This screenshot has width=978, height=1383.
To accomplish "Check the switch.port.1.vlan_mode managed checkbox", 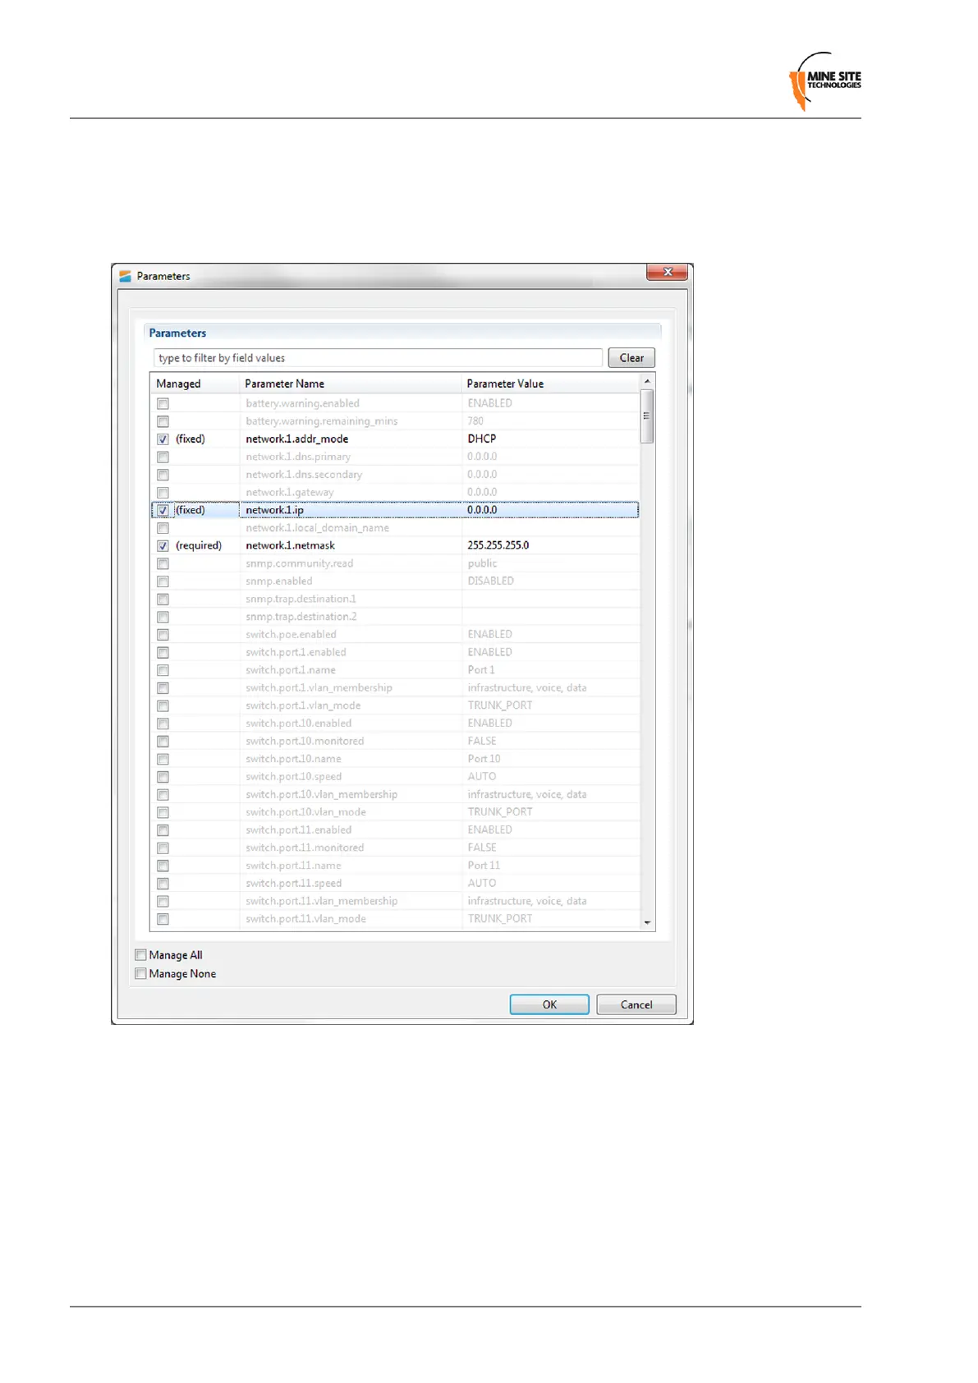I will click(163, 705).
